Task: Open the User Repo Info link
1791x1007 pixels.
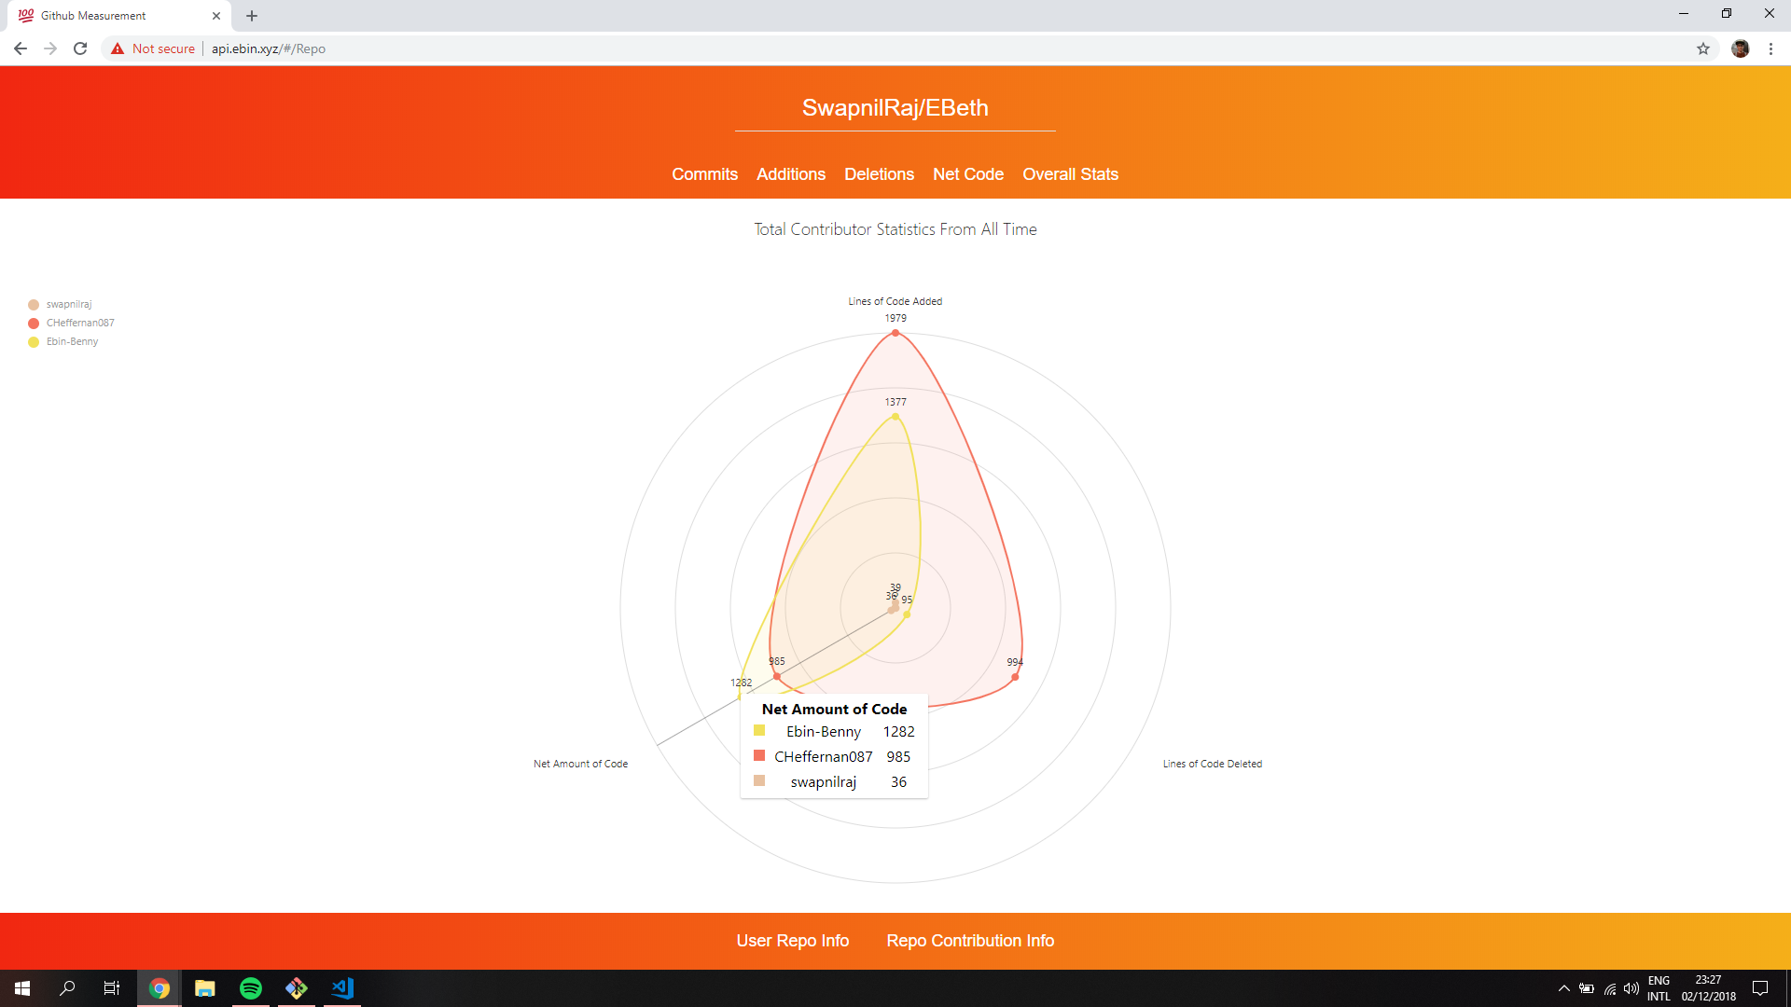Action: (792, 941)
